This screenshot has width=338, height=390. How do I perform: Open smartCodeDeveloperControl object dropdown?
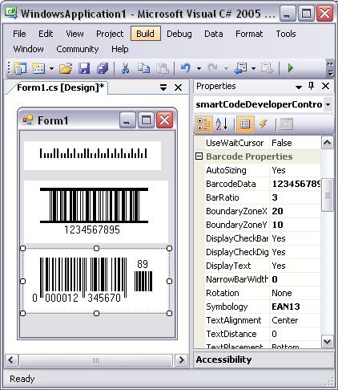328,104
